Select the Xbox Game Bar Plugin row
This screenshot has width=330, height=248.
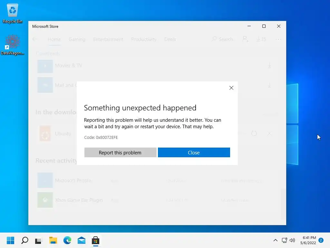click(157, 200)
